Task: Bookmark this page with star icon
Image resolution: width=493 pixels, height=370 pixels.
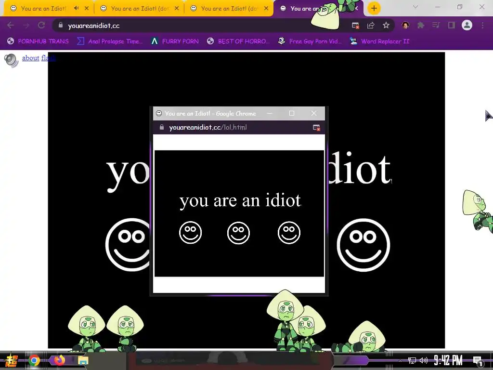Action: click(386, 26)
